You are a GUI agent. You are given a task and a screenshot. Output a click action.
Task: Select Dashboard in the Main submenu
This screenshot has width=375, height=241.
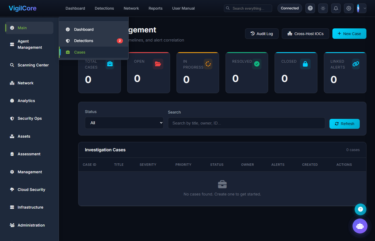94,29
